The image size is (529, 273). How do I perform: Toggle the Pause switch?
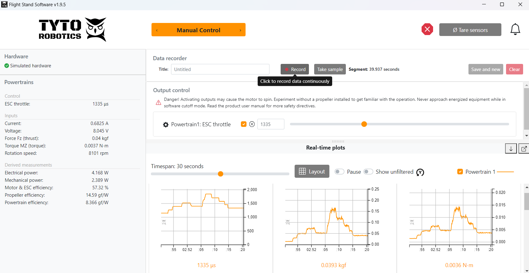(x=339, y=172)
